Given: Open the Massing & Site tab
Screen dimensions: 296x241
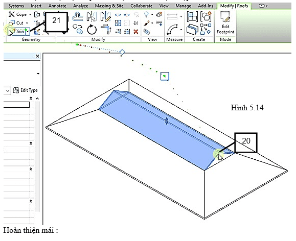Looking at the screenshot, I should coord(109,6).
